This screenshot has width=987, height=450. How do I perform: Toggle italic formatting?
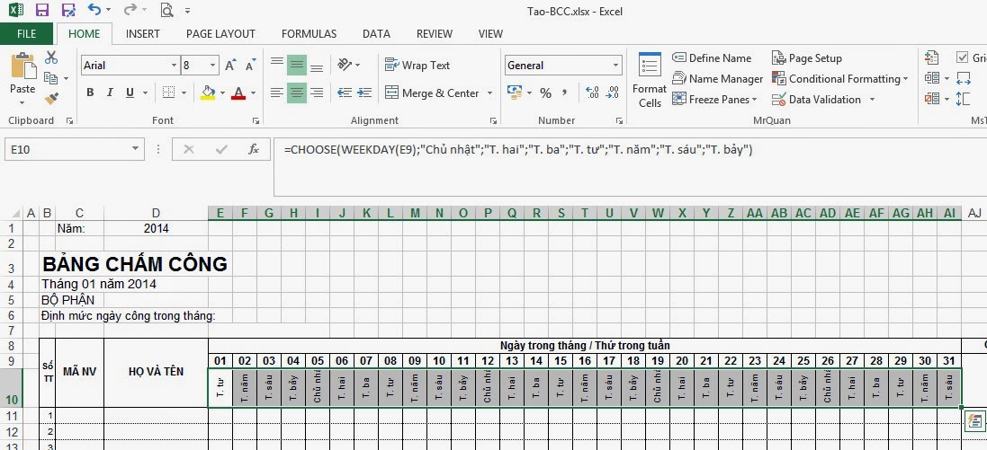[110, 93]
